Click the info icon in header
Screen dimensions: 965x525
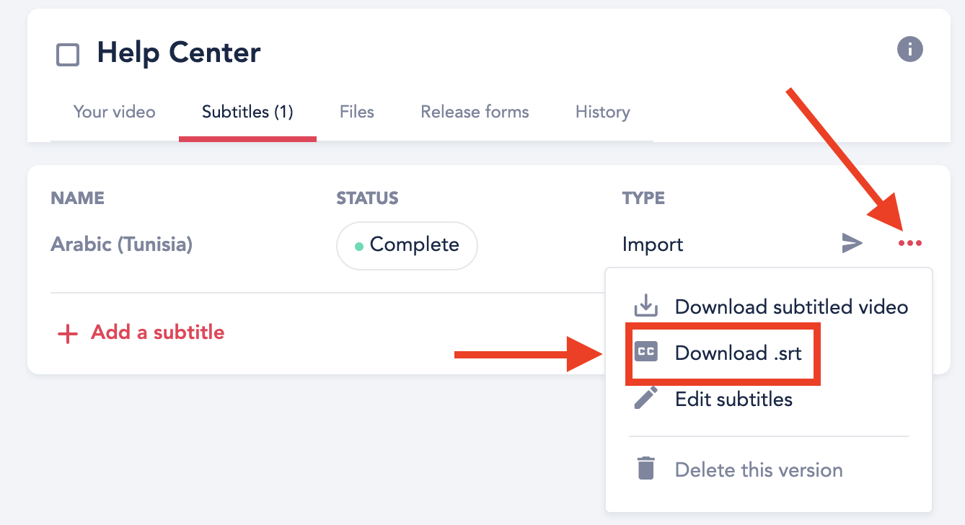pyautogui.click(x=910, y=49)
